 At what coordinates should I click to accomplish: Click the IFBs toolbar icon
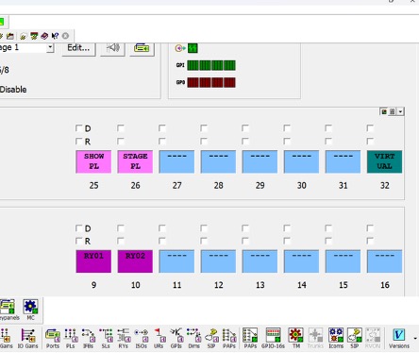click(89, 338)
